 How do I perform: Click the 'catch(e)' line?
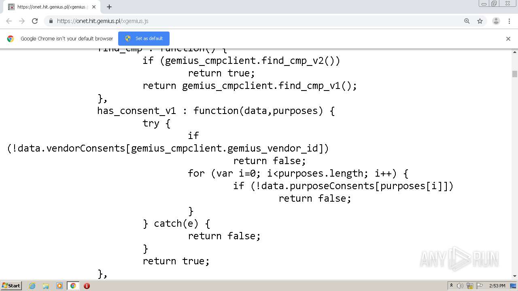(176, 224)
